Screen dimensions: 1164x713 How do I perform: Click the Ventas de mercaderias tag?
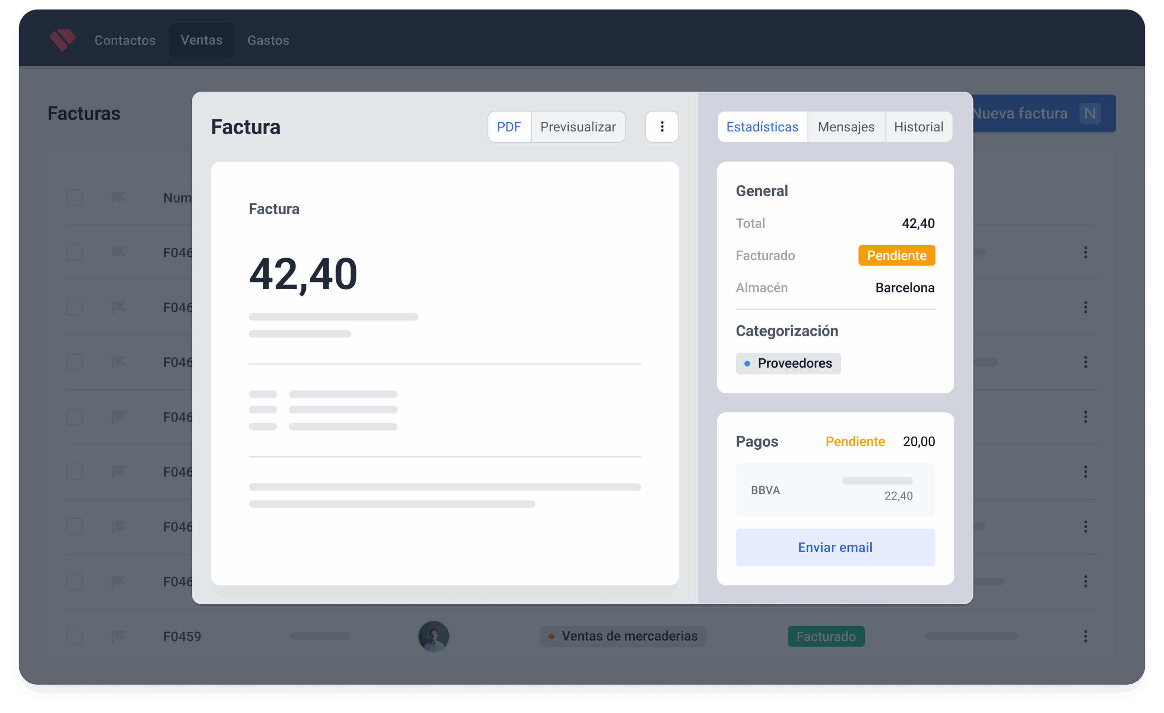pyautogui.click(x=623, y=637)
